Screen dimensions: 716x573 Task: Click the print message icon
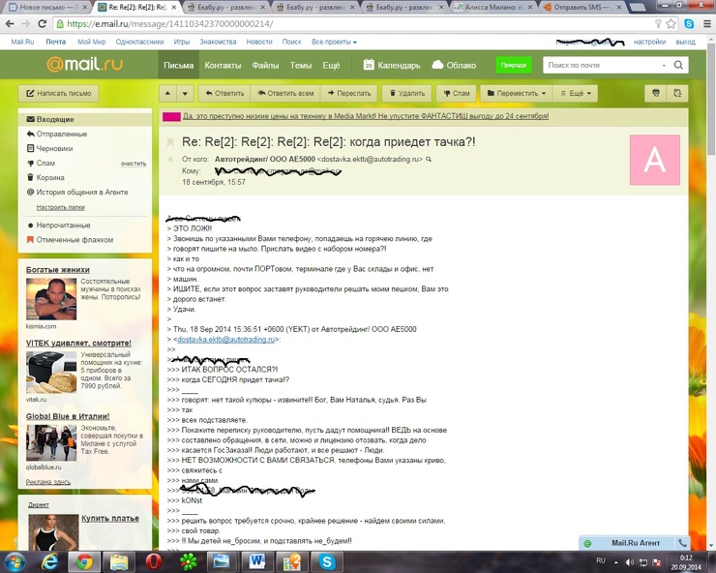[656, 94]
